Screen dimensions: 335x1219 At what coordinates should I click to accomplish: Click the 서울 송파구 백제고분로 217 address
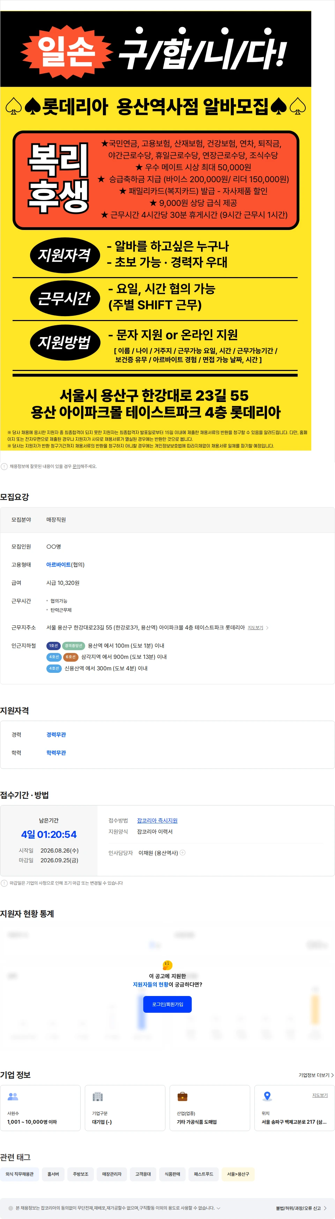[294, 1122]
